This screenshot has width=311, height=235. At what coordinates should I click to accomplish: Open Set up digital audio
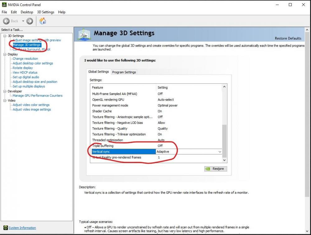pos(26,77)
